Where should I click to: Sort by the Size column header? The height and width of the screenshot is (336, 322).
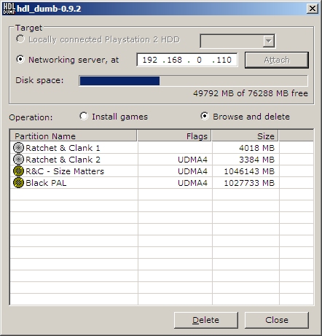pyautogui.click(x=245, y=136)
